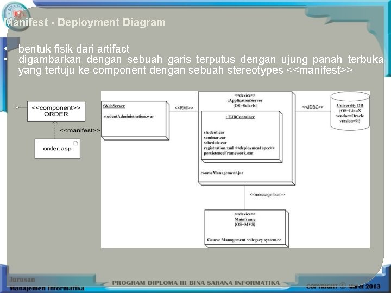Click the slide title 'Manifest - Deployment Diagram'
Viewport: 391px width, 293px height.
click(x=85, y=22)
